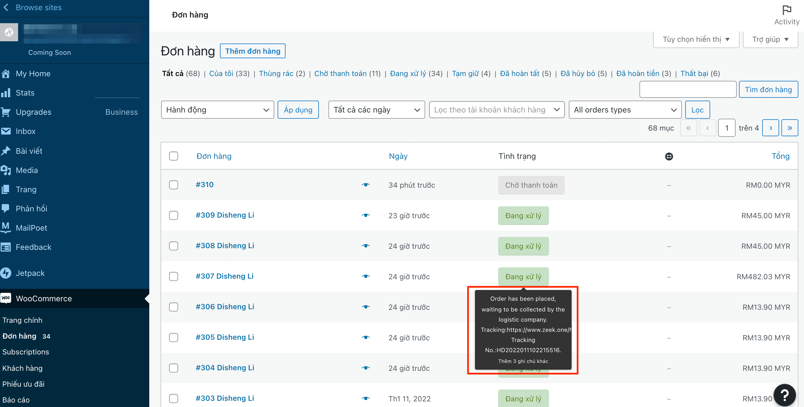Image resolution: width=804 pixels, height=407 pixels.
Task: Click the site globe icon
Action: pos(9,32)
